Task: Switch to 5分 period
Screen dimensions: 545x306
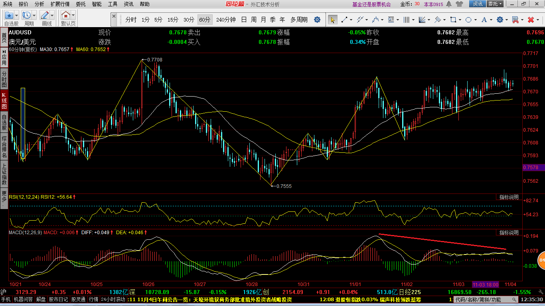Action: [x=158, y=20]
